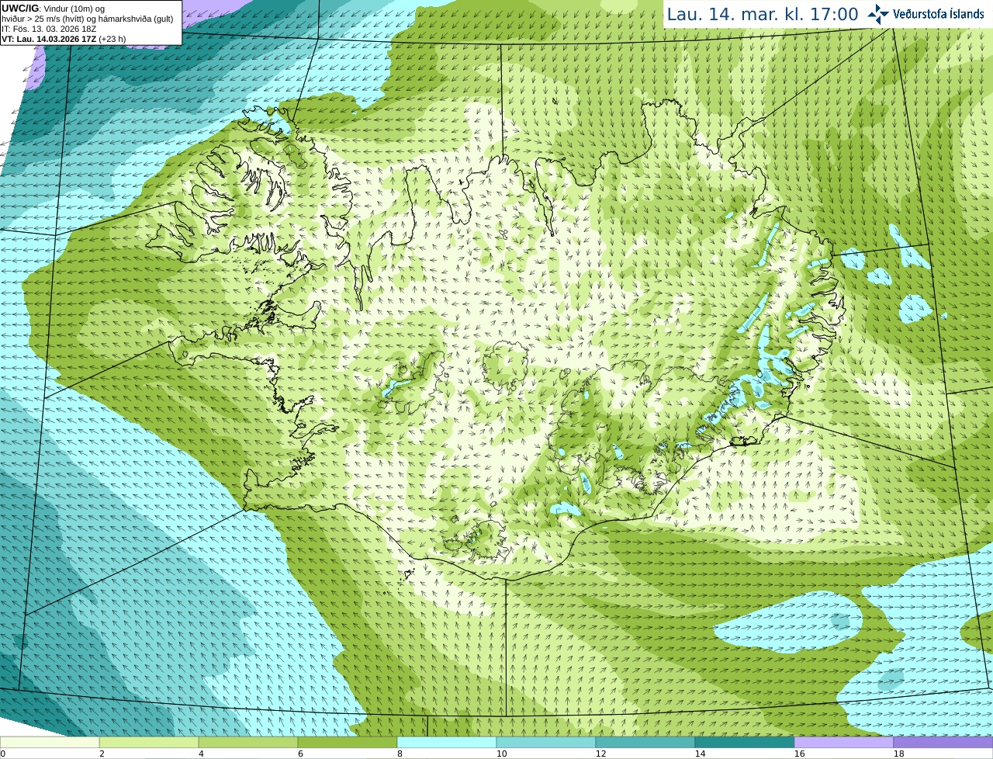Click the Veðurstofa Íslands logo icon
This screenshot has width=993, height=759.
[878, 14]
